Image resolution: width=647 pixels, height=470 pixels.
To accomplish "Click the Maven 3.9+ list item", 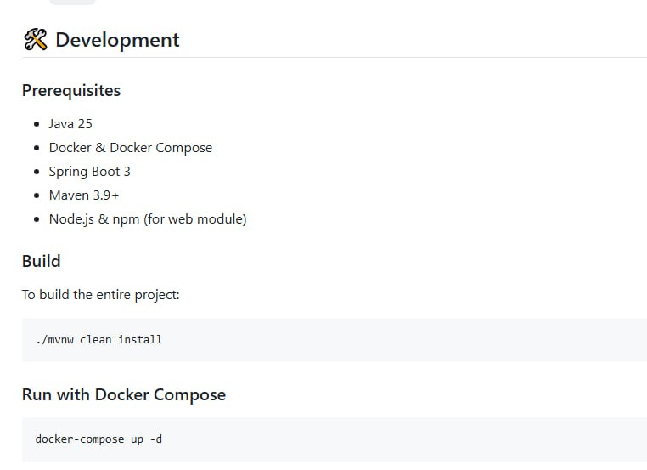I will 83,195.
